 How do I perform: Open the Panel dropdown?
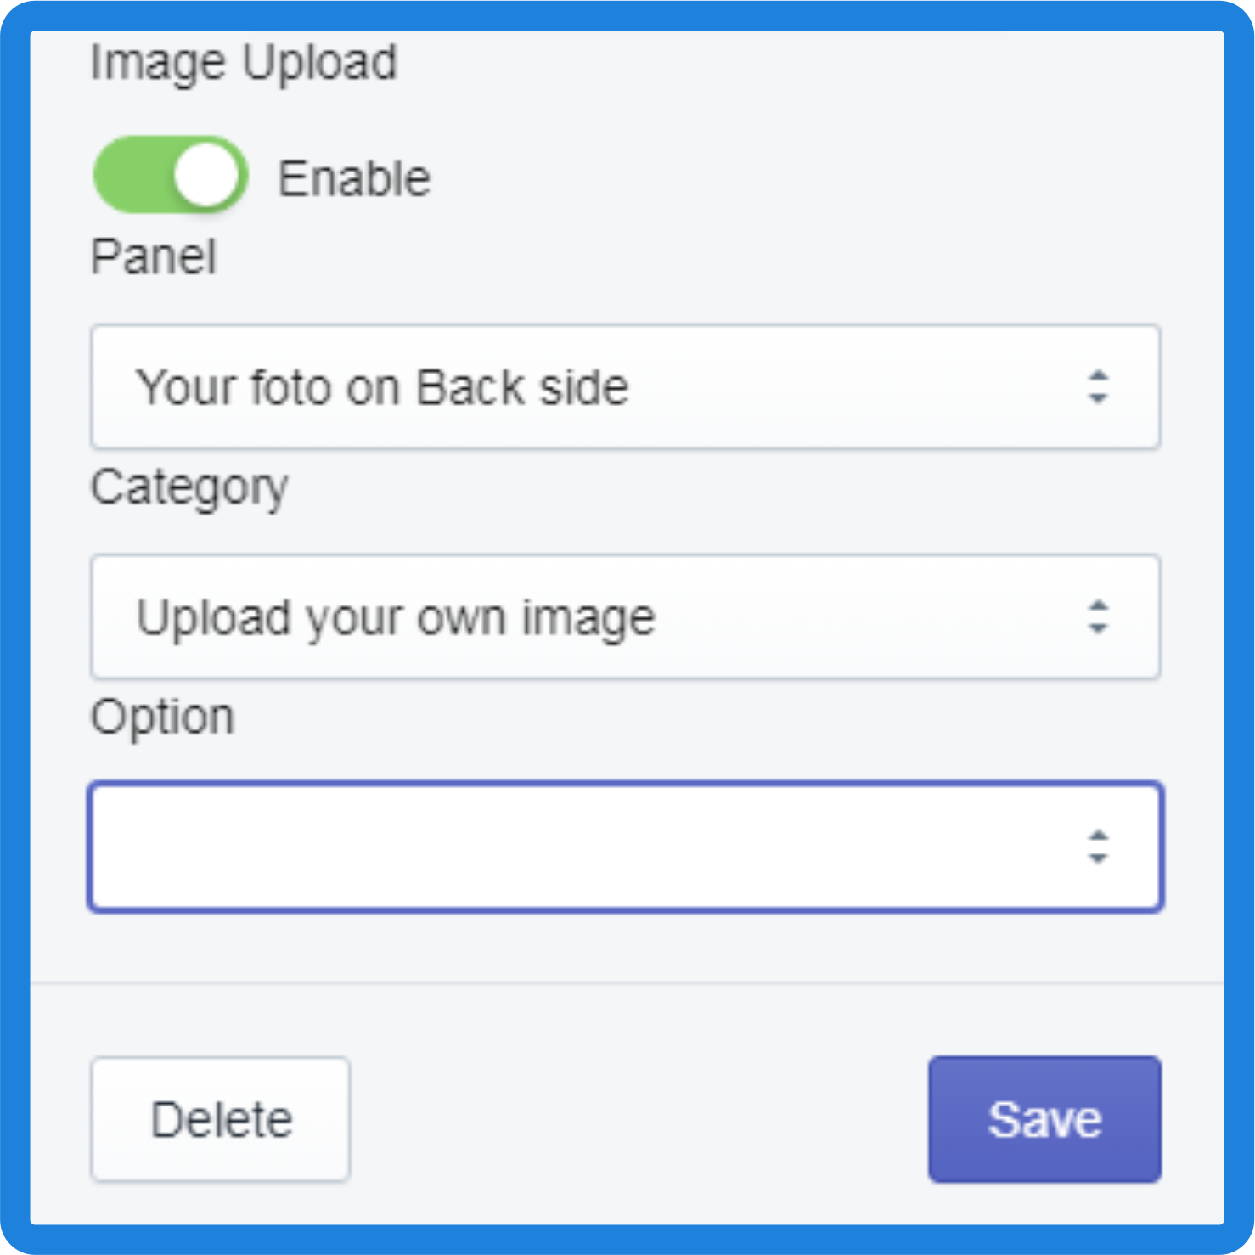626,386
